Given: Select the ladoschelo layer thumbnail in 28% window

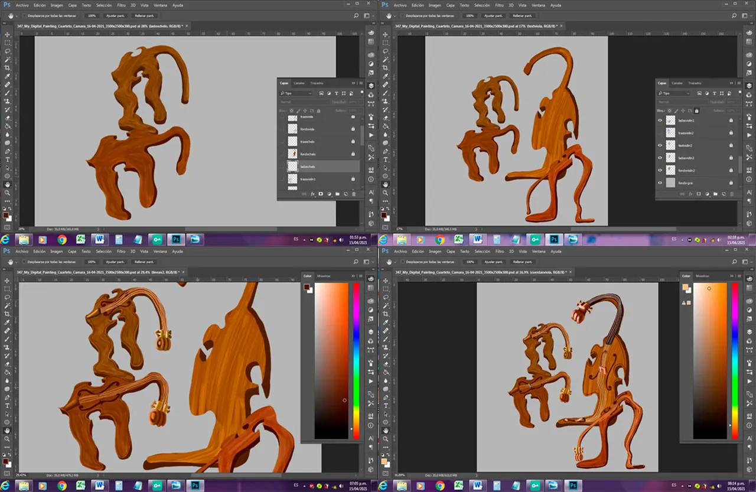Looking at the screenshot, I should pos(292,167).
